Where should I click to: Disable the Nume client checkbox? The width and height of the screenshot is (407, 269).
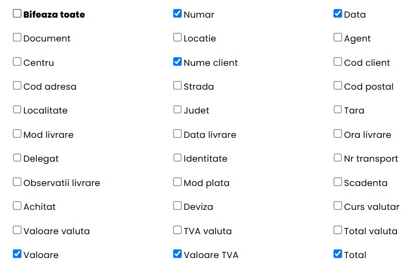coord(177,62)
